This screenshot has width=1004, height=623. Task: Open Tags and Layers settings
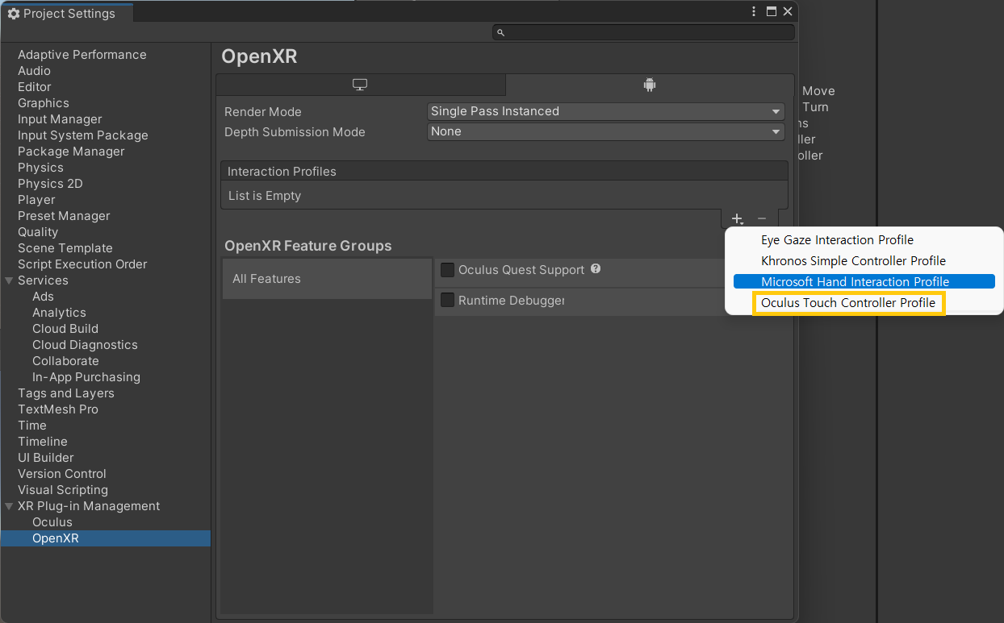[66, 393]
